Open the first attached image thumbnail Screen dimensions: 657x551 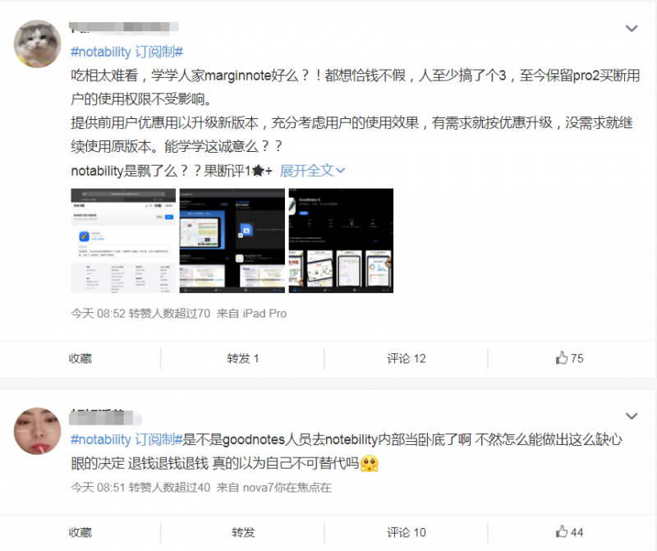tap(123, 241)
